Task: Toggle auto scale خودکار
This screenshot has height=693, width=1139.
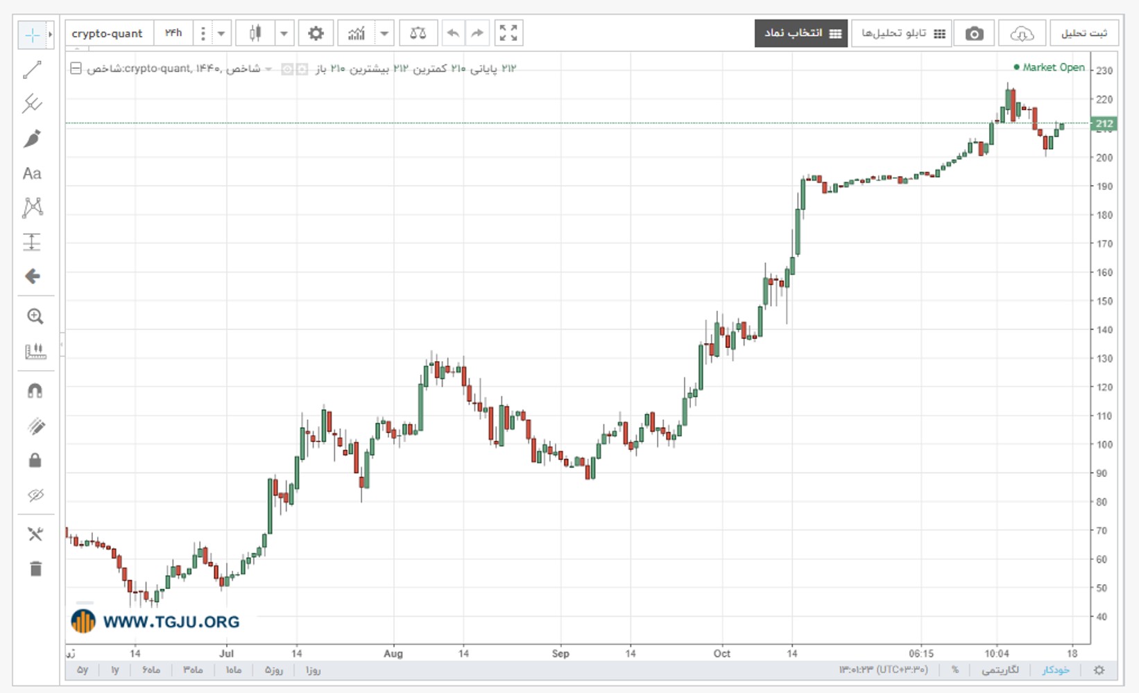Action: pyautogui.click(x=1056, y=670)
